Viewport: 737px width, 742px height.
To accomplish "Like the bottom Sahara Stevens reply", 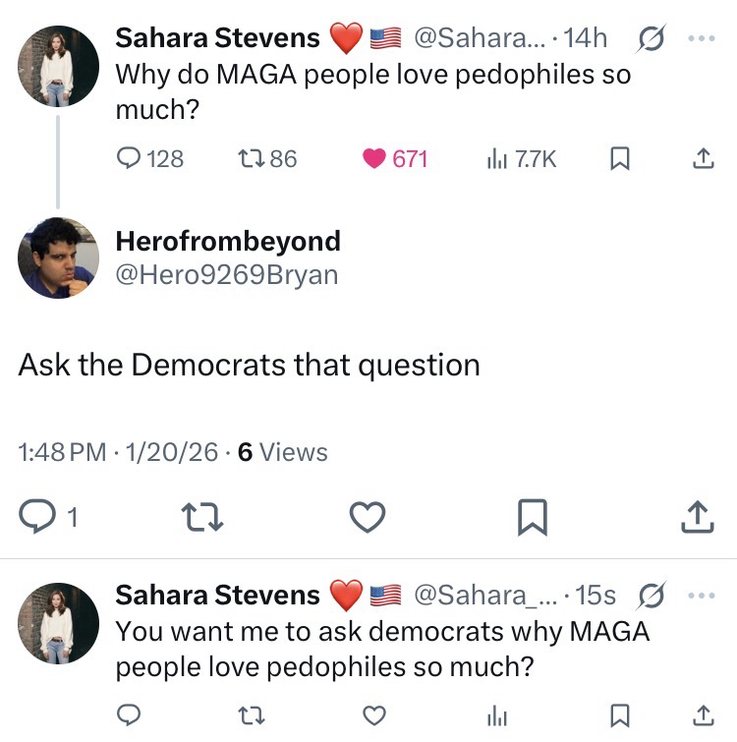I will click(374, 715).
